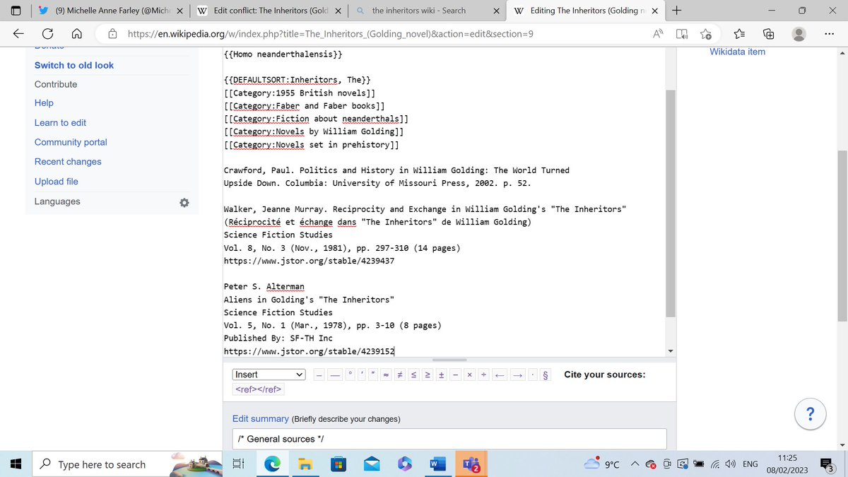The height and width of the screenshot is (477, 848).
Task: Insert the section sign symbol
Action: 545,375
